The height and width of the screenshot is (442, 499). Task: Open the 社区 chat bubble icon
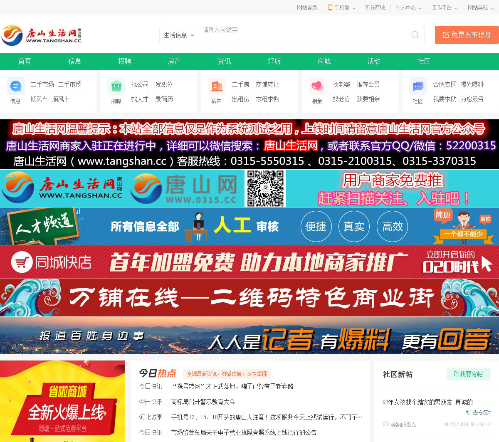pyautogui.click(x=418, y=86)
